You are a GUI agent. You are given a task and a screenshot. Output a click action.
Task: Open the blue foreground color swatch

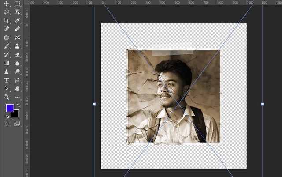click(9, 108)
